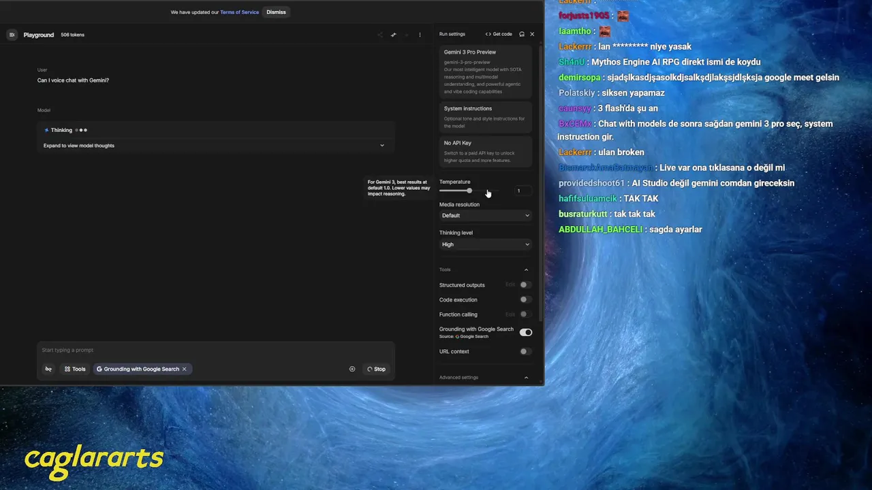Click Edit next to Function calling
Viewport: 872px width, 490px height.
(510, 314)
